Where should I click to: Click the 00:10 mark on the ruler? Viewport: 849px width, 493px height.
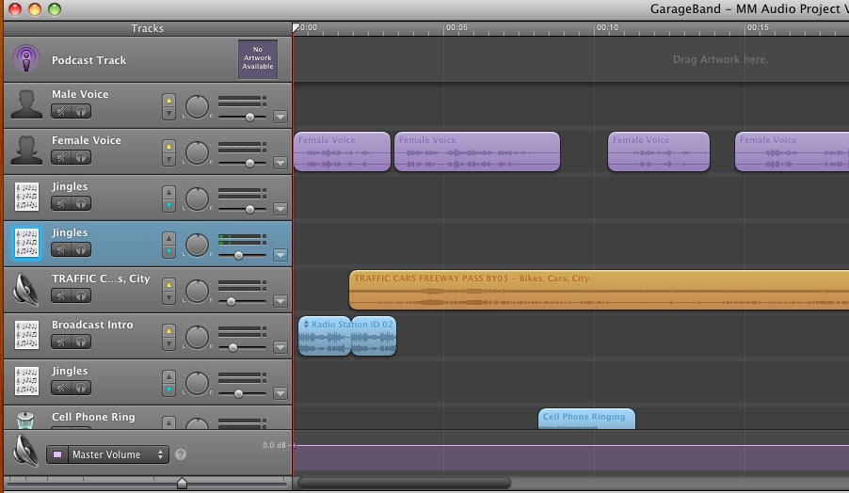[606, 27]
